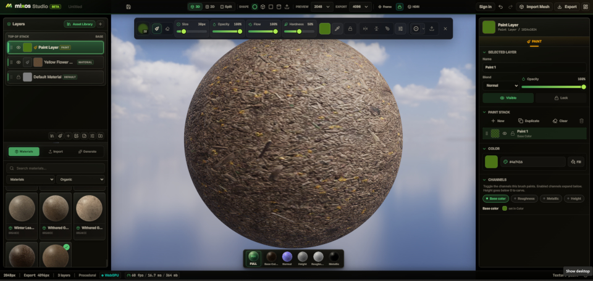Open the Import tab in library
The height and width of the screenshot is (281, 593).
click(56, 152)
